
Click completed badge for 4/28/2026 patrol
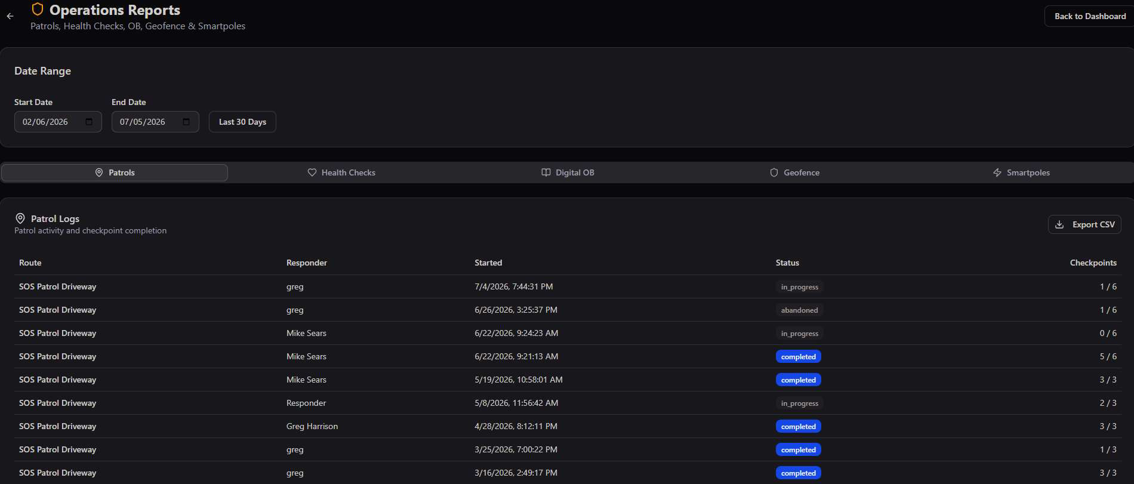799,427
